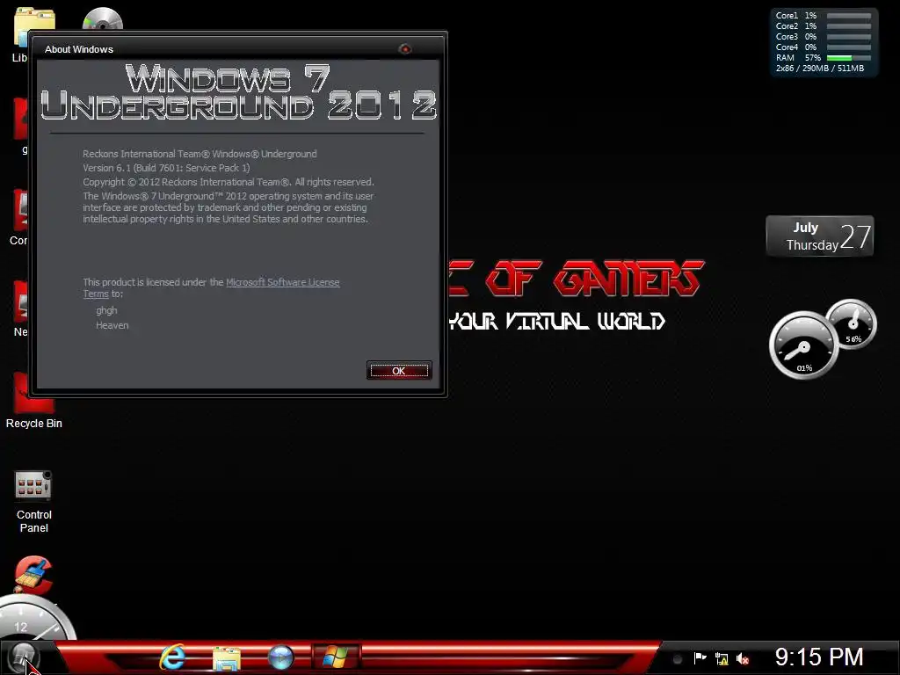This screenshot has width=900, height=675.
Task: Click the small round tray indicator icon
Action: click(678, 659)
